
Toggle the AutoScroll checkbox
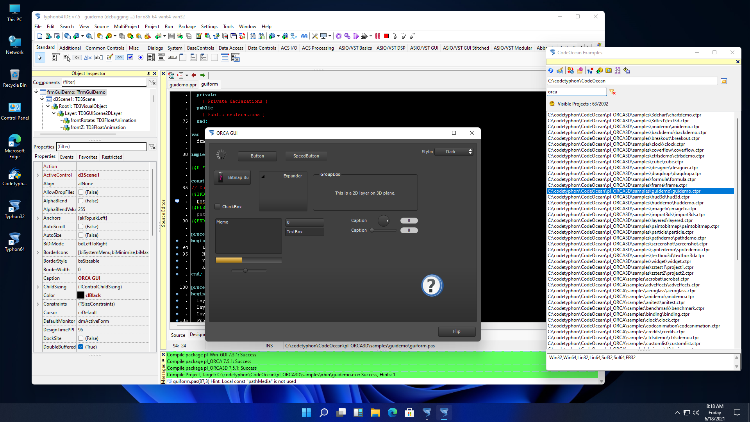click(x=80, y=227)
